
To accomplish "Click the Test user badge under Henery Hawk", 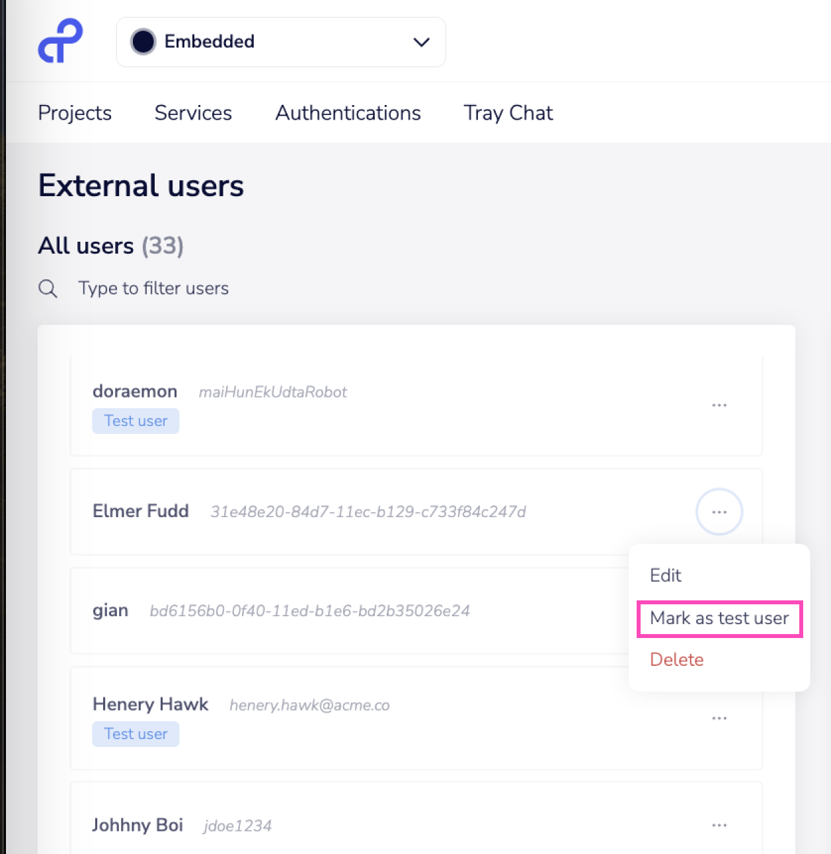I will click(x=136, y=734).
